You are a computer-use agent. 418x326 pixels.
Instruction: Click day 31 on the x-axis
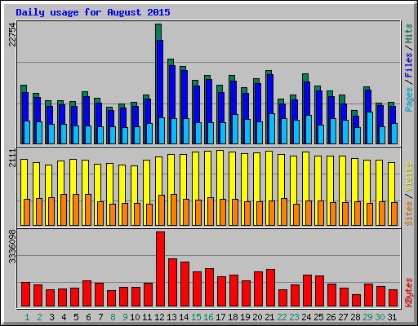pos(392,317)
